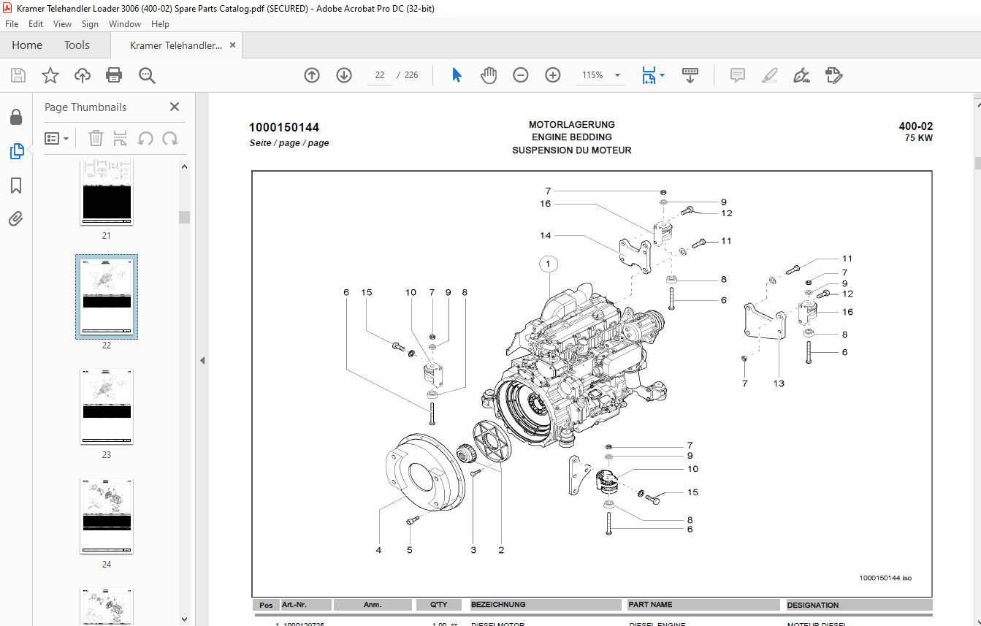Click the insert page break icon in thumbnails
The image size is (981, 626).
121,138
